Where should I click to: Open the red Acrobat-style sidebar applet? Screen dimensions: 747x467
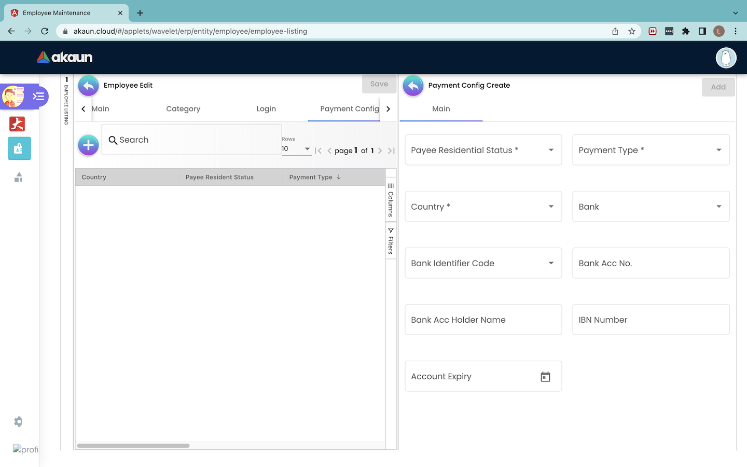[17, 124]
